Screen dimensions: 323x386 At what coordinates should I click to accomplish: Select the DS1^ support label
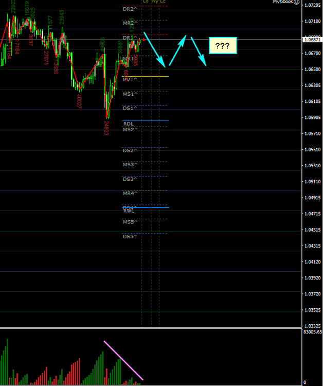pos(130,108)
